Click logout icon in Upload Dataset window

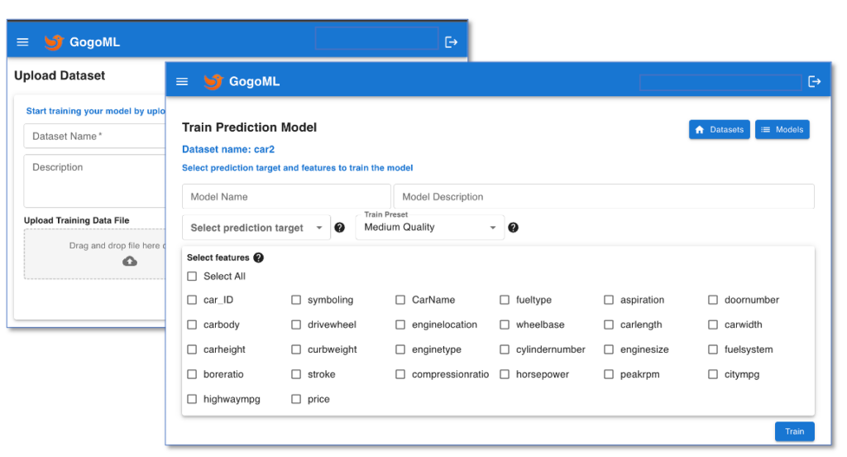click(451, 42)
